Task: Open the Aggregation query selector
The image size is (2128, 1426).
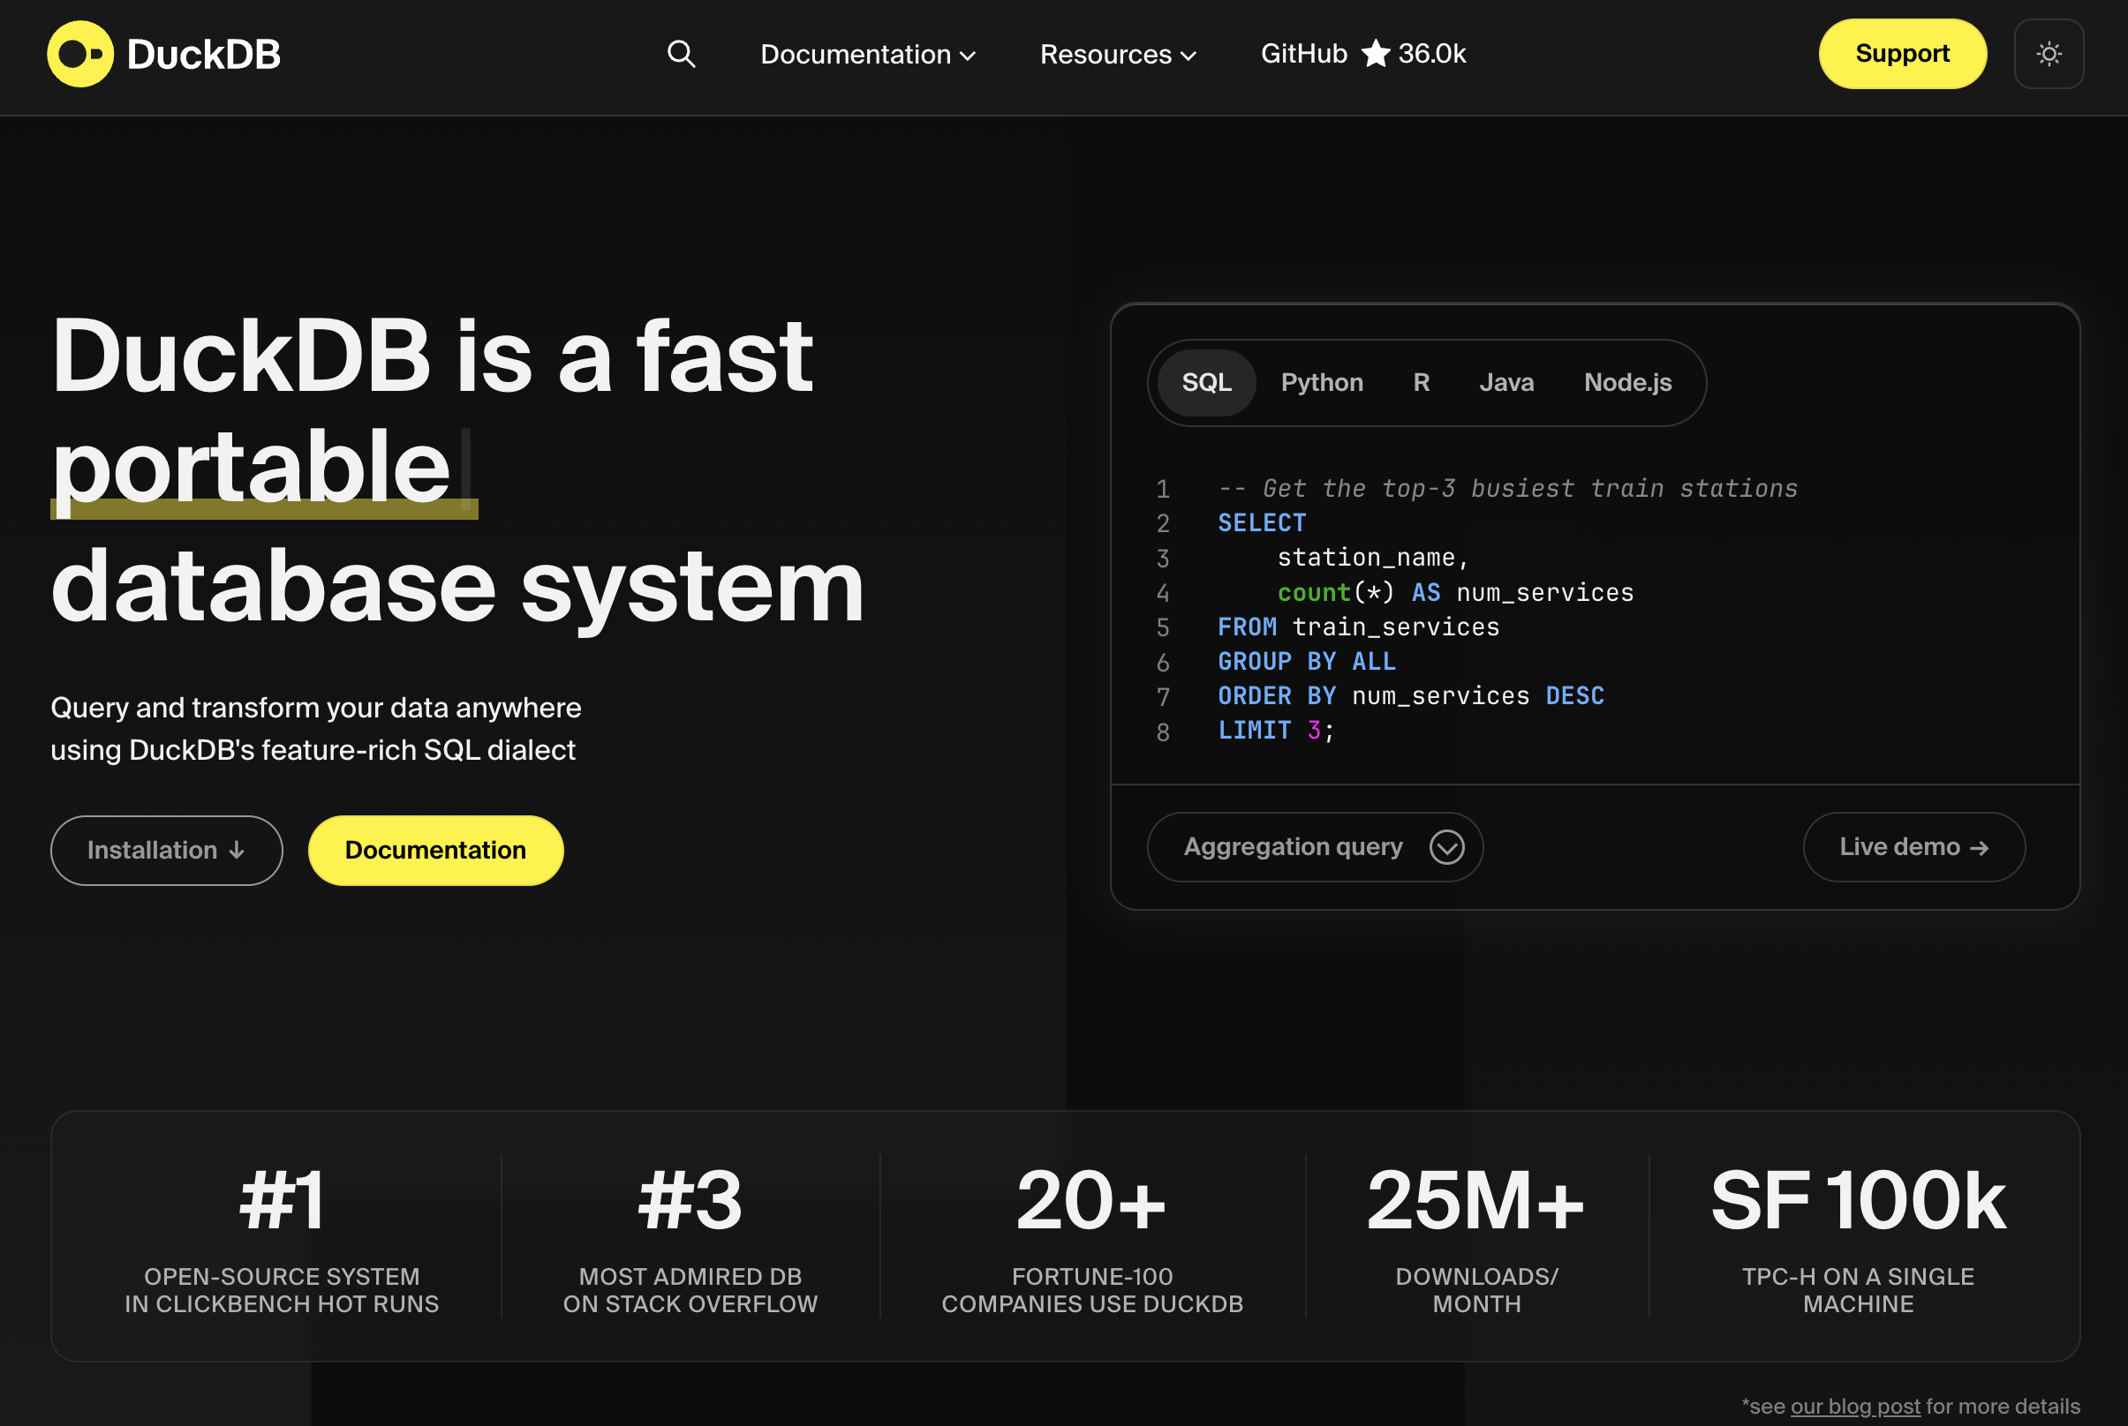Action: click(1293, 847)
